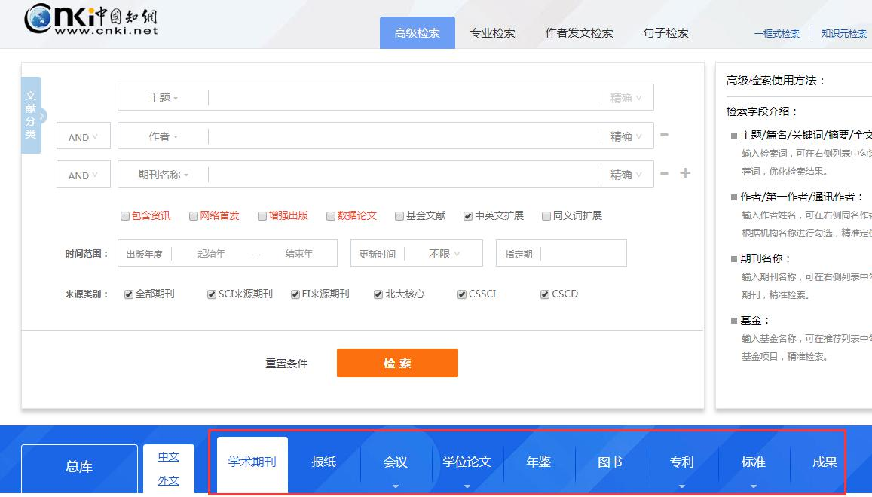Click the plus icon to add a search row
The height and width of the screenshot is (497, 872).
685,172
